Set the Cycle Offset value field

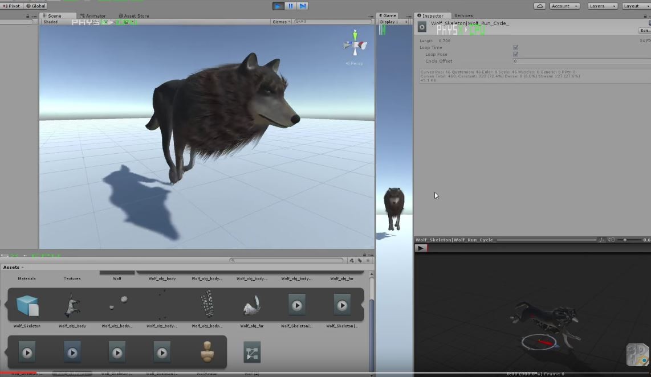click(x=542, y=61)
